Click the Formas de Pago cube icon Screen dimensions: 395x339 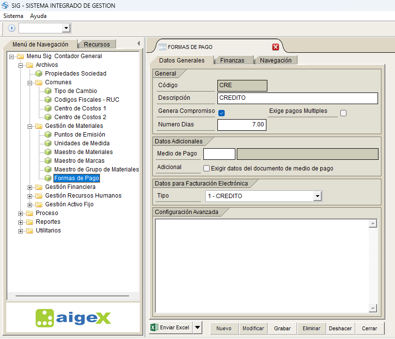(x=48, y=178)
